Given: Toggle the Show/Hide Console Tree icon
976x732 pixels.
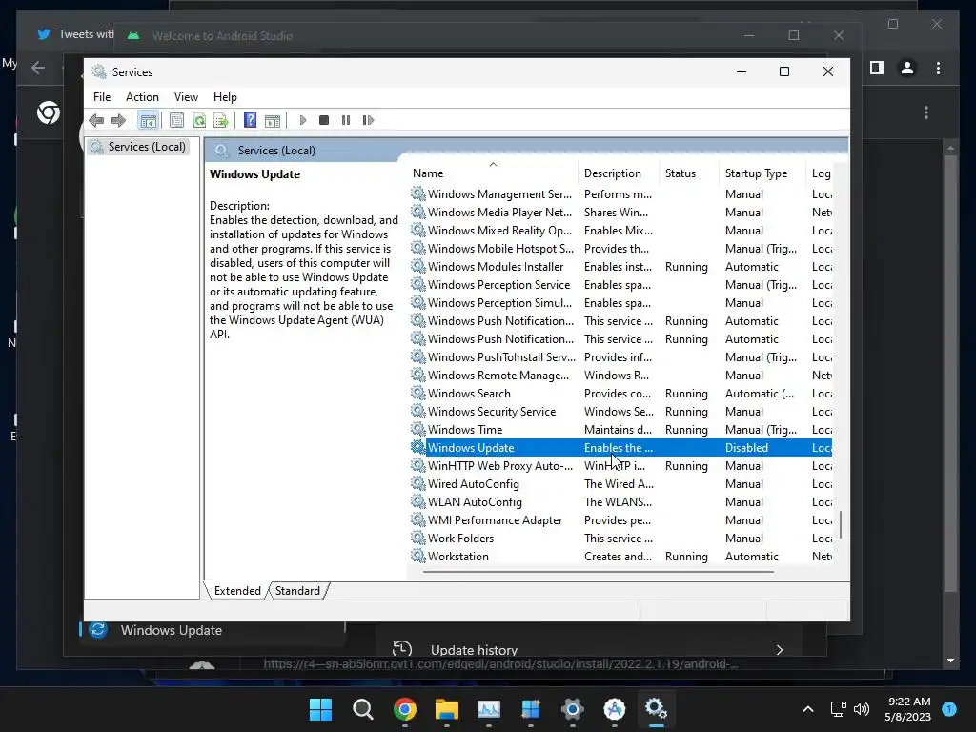Looking at the screenshot, I should click(148, 120).
